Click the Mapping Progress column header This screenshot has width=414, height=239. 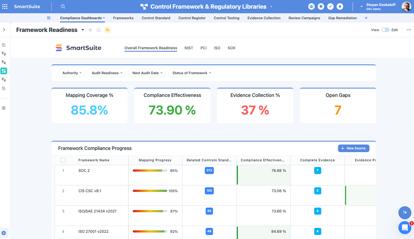point(155,160)
